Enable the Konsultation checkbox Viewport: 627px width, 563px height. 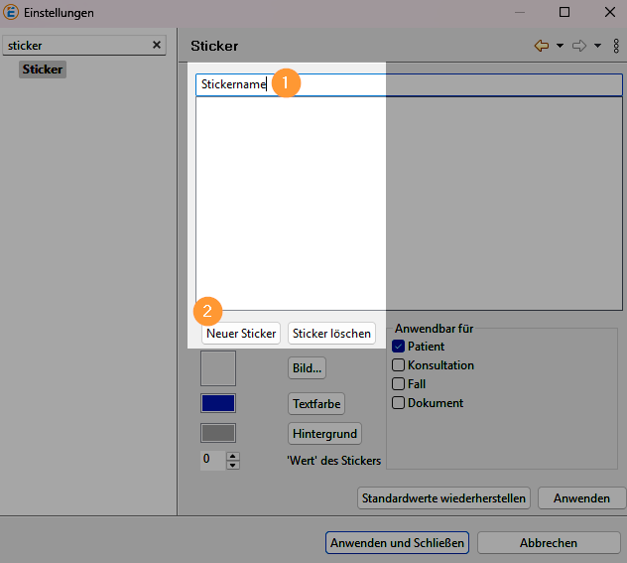pos(399,365)
